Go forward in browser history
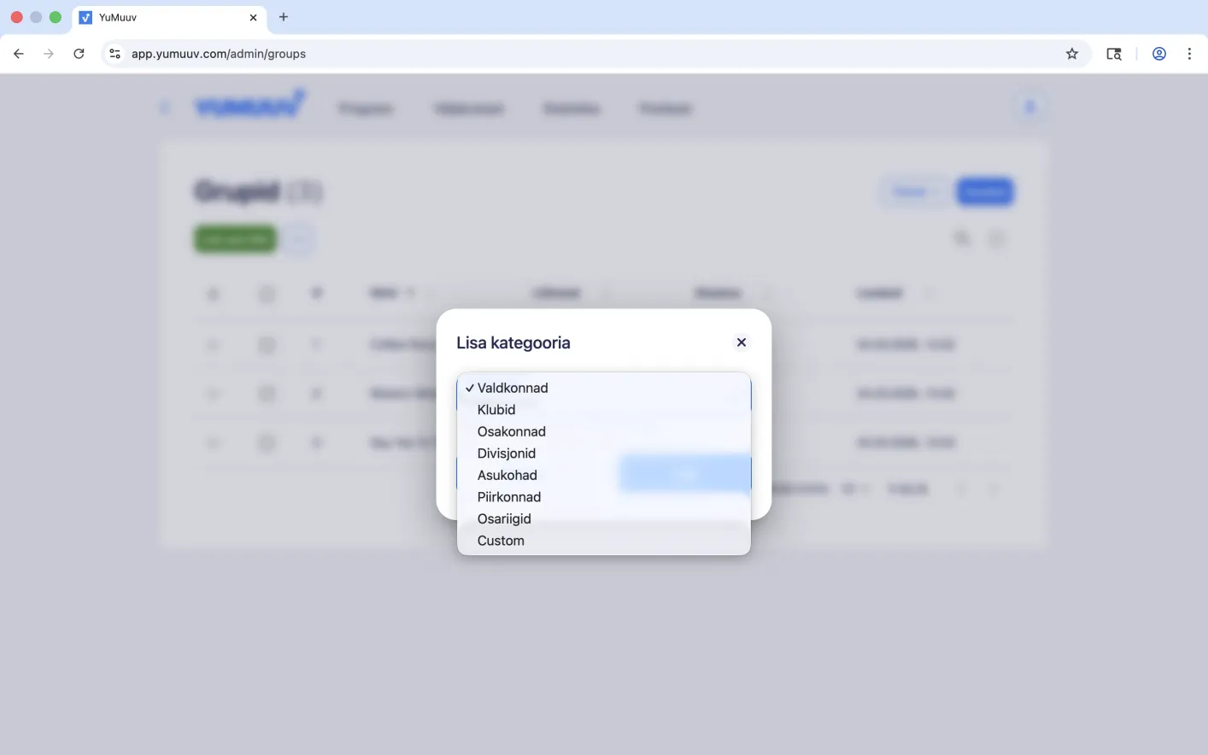 click(x=49, y=54)
